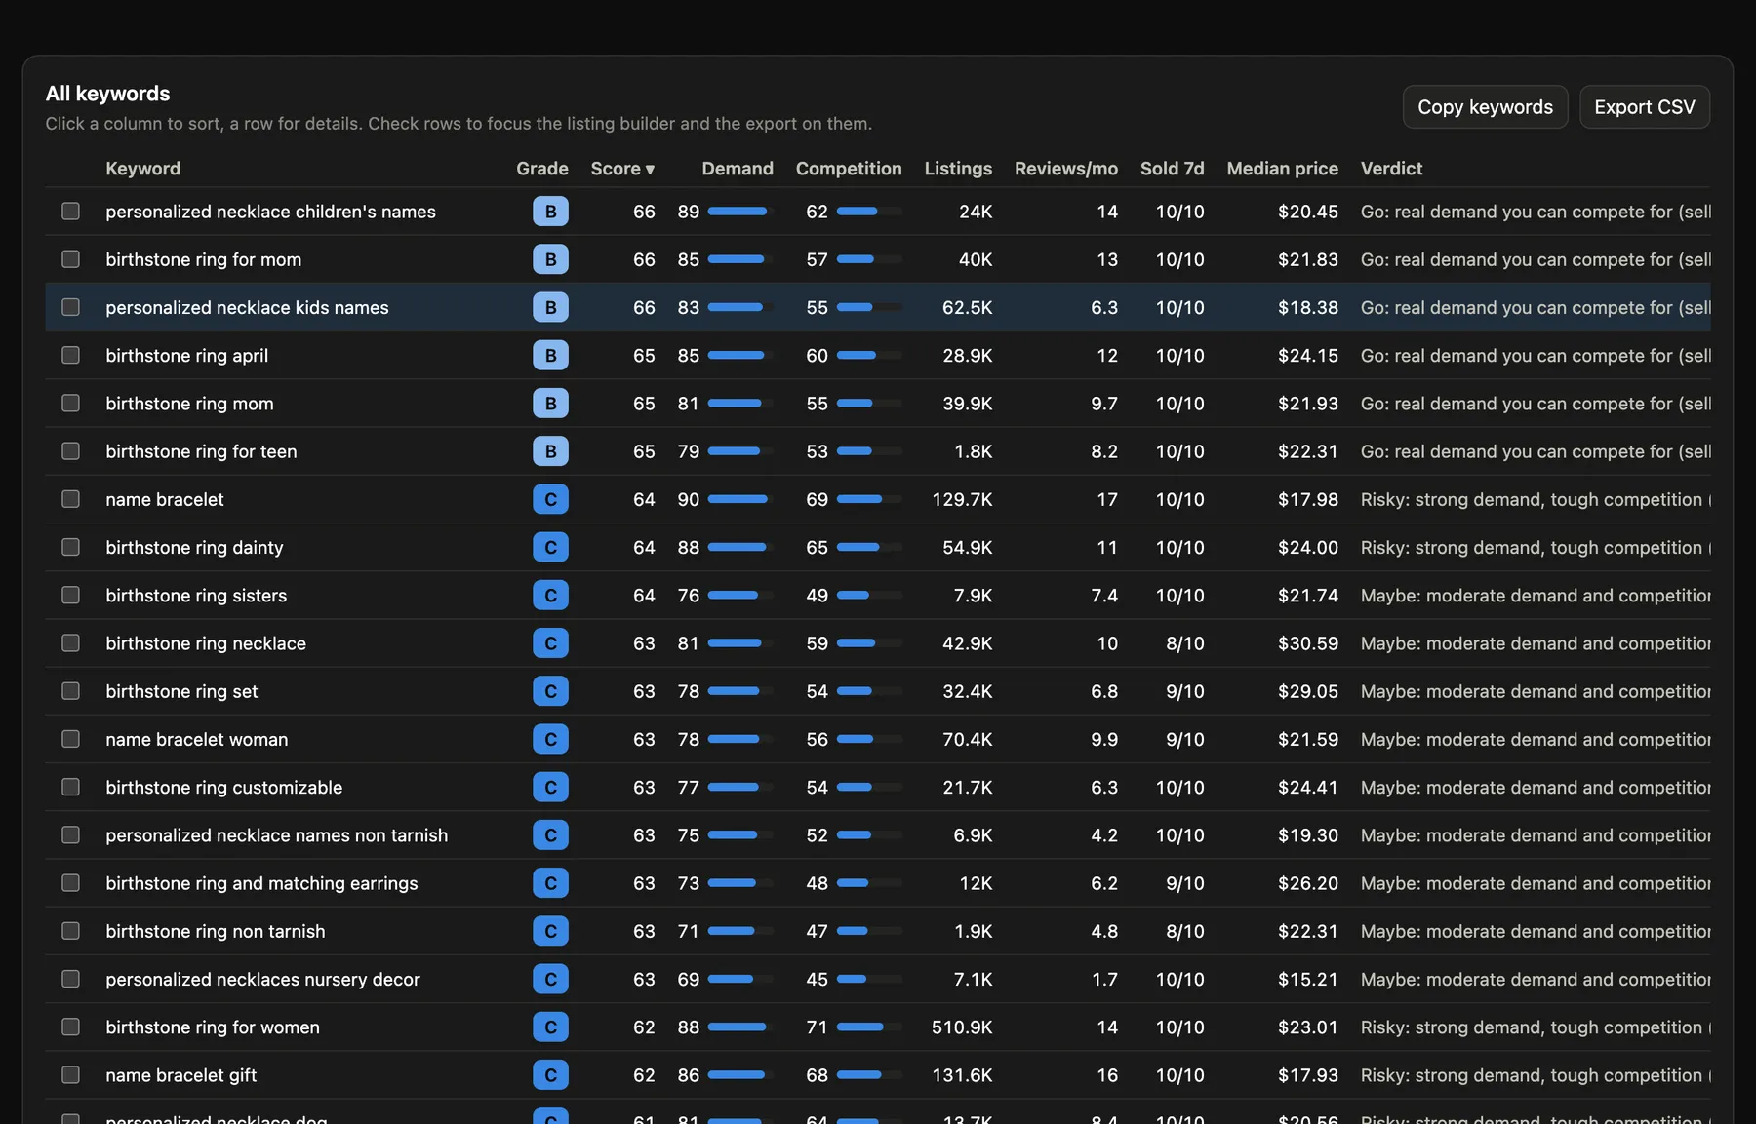Export the keyword table as CSV
This screenshot has width=1756, height=1124.
coord(1644,107)
